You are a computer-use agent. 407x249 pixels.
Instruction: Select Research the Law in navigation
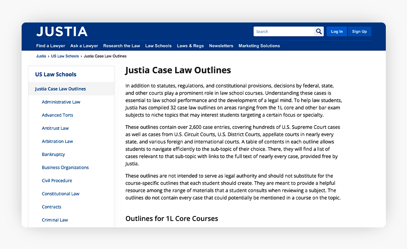(x=121, y=46)
